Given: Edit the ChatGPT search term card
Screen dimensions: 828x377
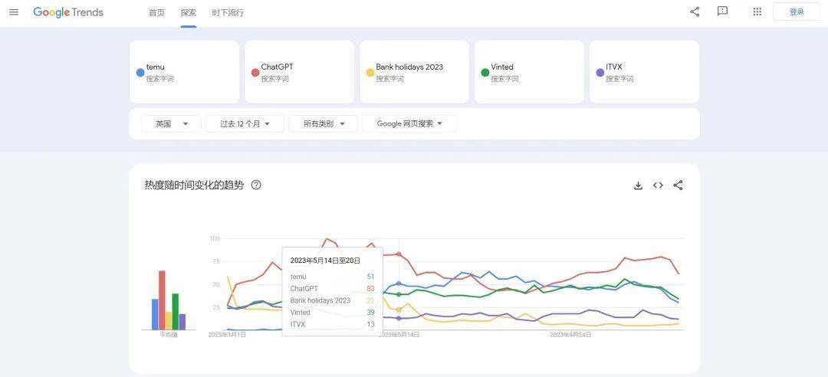Looking at the screenshot, I should pos(300,72).
